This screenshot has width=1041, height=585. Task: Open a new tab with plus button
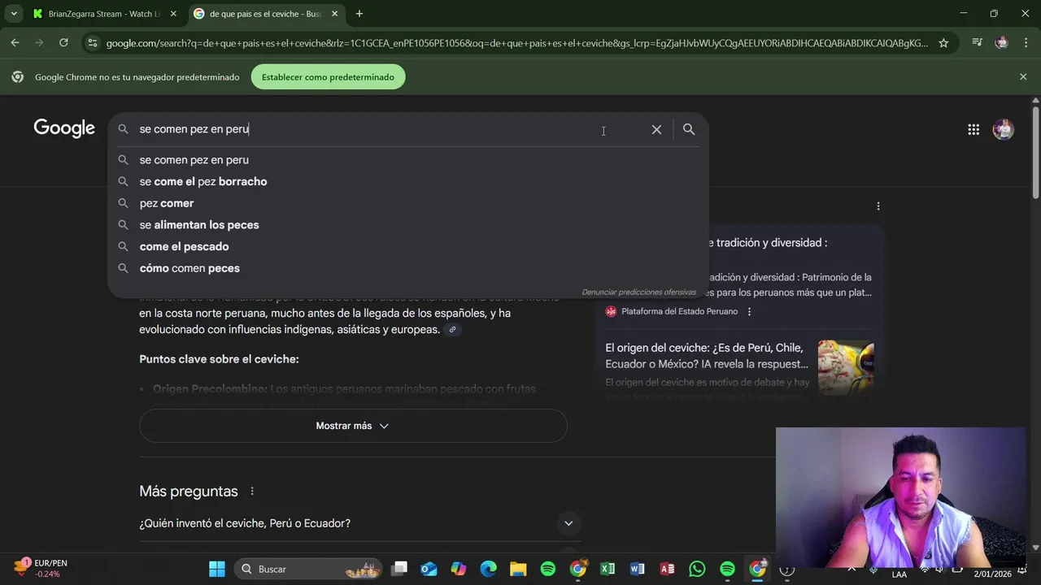359,14
